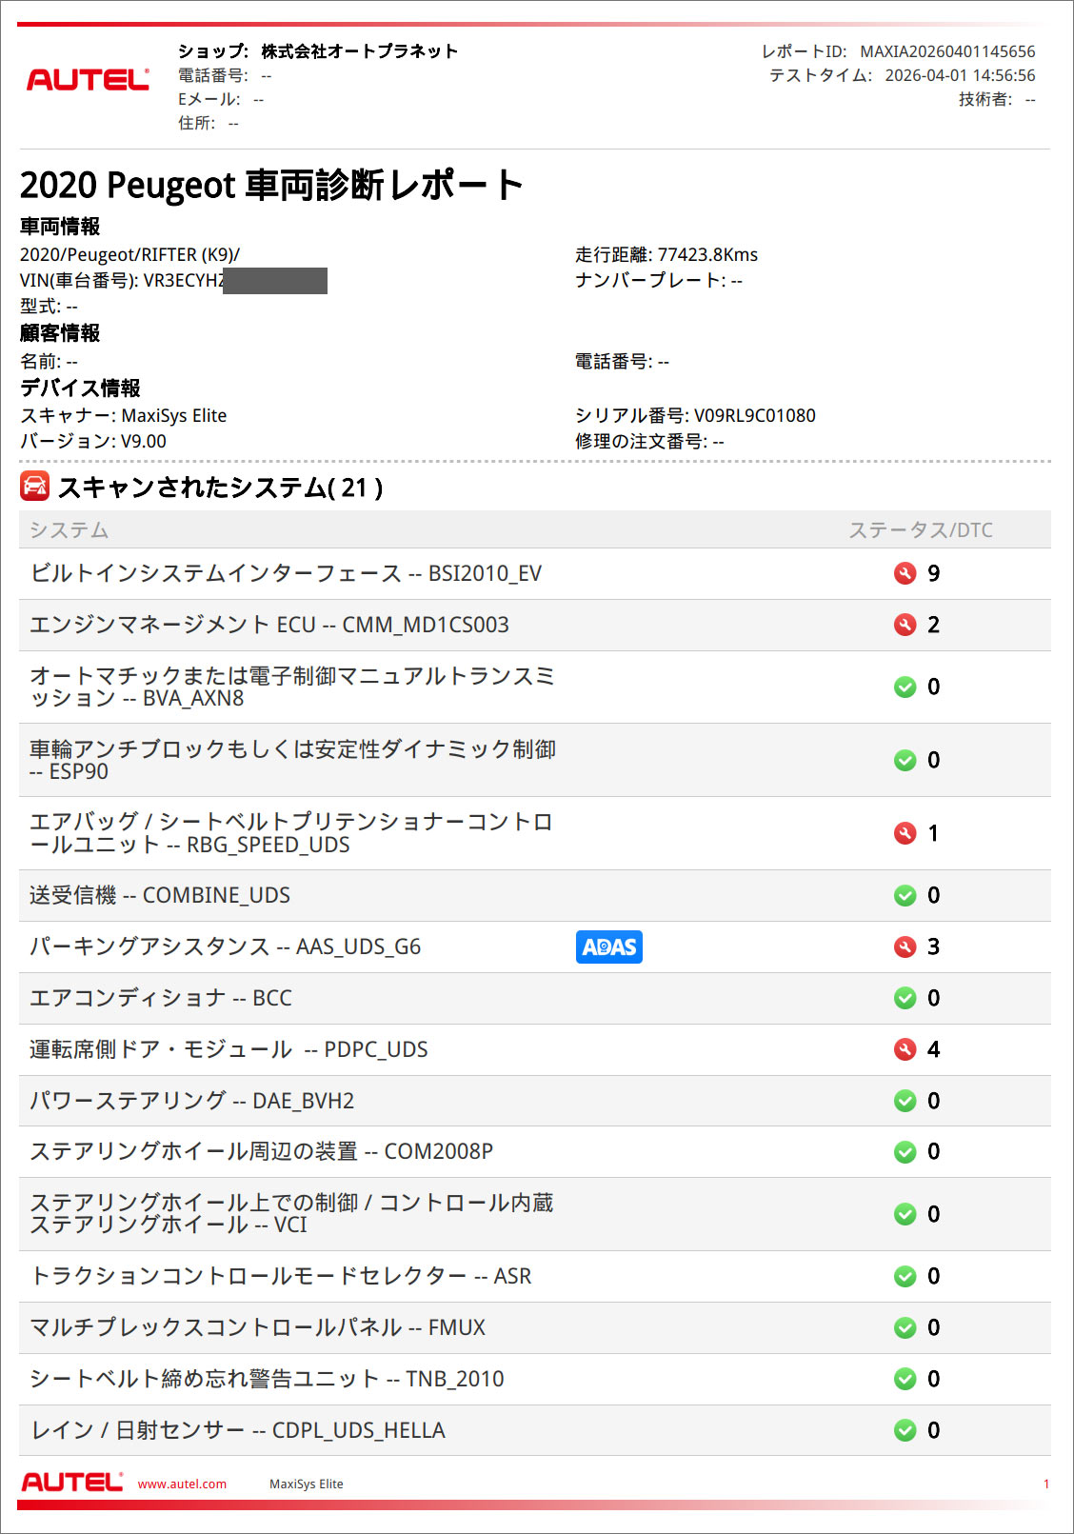This screenshot has height=1534, width=1074.
Task: Click the ADAS badge on パーキングアシスタンス row
Action: pos(609,946)
